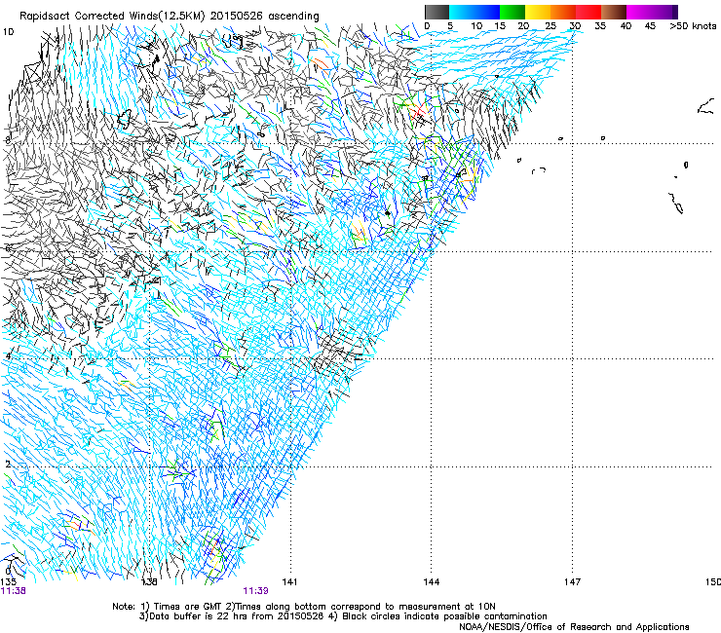Click the 2 latitude axis label

pyautogui.click(x=8, y=464)
